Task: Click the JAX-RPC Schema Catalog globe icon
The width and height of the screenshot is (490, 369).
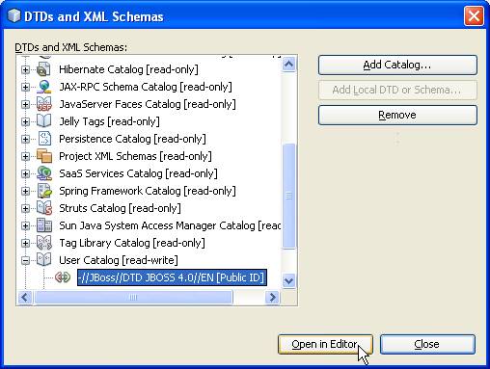Action: pos(44,87)
